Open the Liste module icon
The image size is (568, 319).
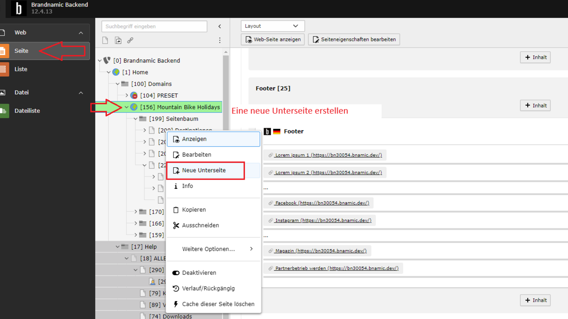(x=4, y=69)
